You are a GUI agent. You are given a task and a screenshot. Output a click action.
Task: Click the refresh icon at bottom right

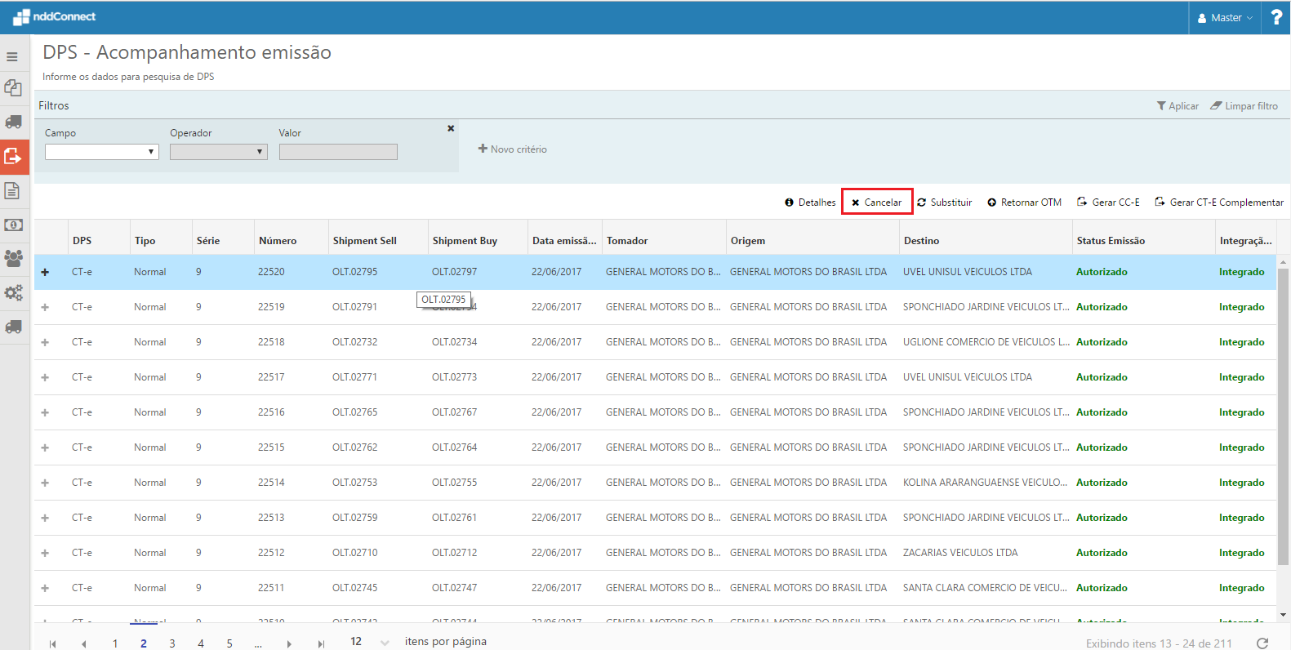coord(1262,643)
